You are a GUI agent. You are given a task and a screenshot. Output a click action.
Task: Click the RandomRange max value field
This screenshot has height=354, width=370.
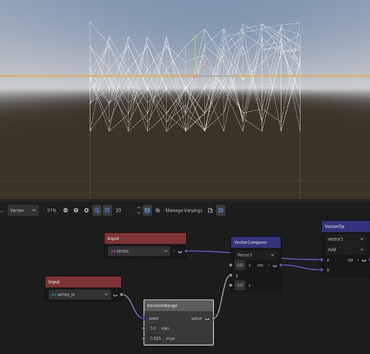tap(155, 338)
